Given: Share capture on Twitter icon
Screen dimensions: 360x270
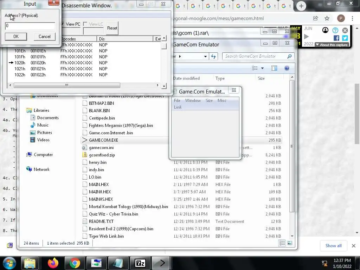Looking at the screenshot, I should [345, 38].
